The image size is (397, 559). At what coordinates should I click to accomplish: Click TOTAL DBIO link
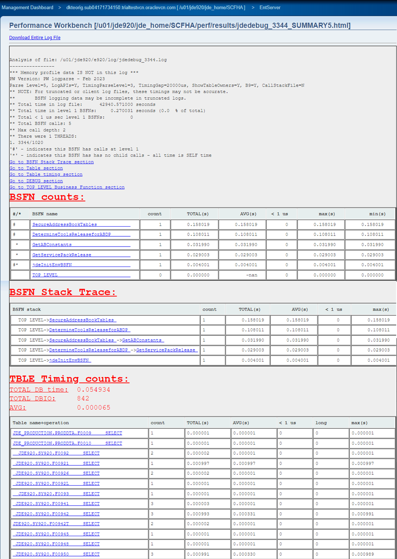(x=33, y=399)
